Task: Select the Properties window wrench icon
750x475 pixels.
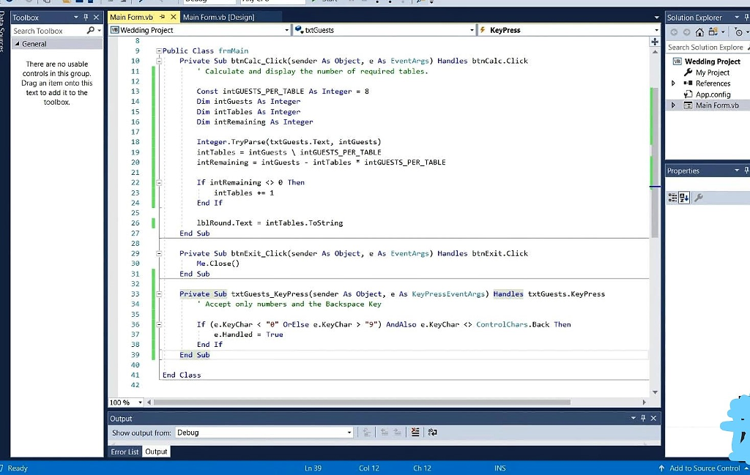Action: click(x=698, y=196)
